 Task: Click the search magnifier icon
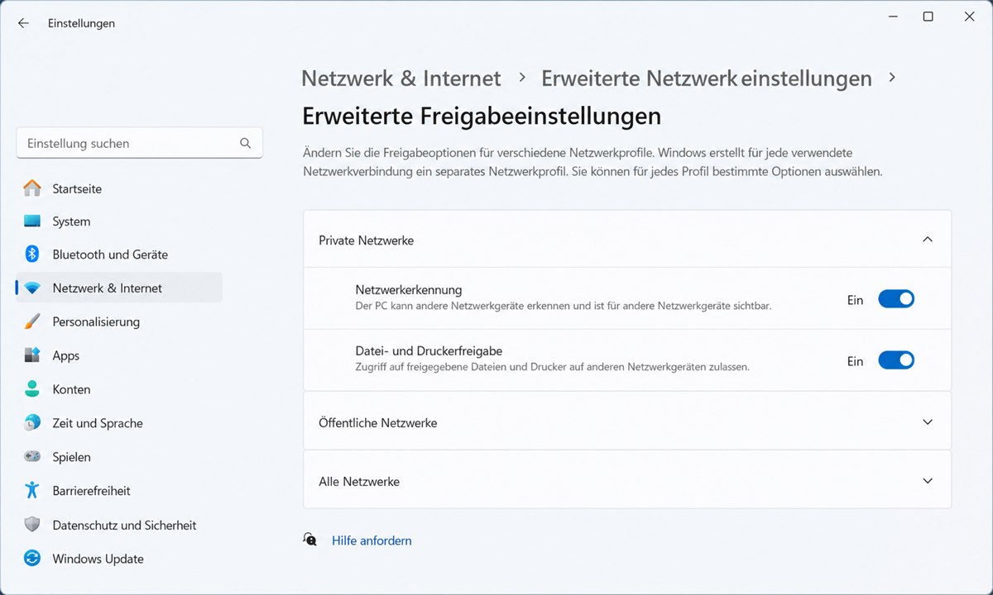[x=246, y=143]
